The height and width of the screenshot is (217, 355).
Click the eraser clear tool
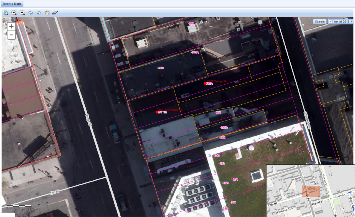click(55, 13)
